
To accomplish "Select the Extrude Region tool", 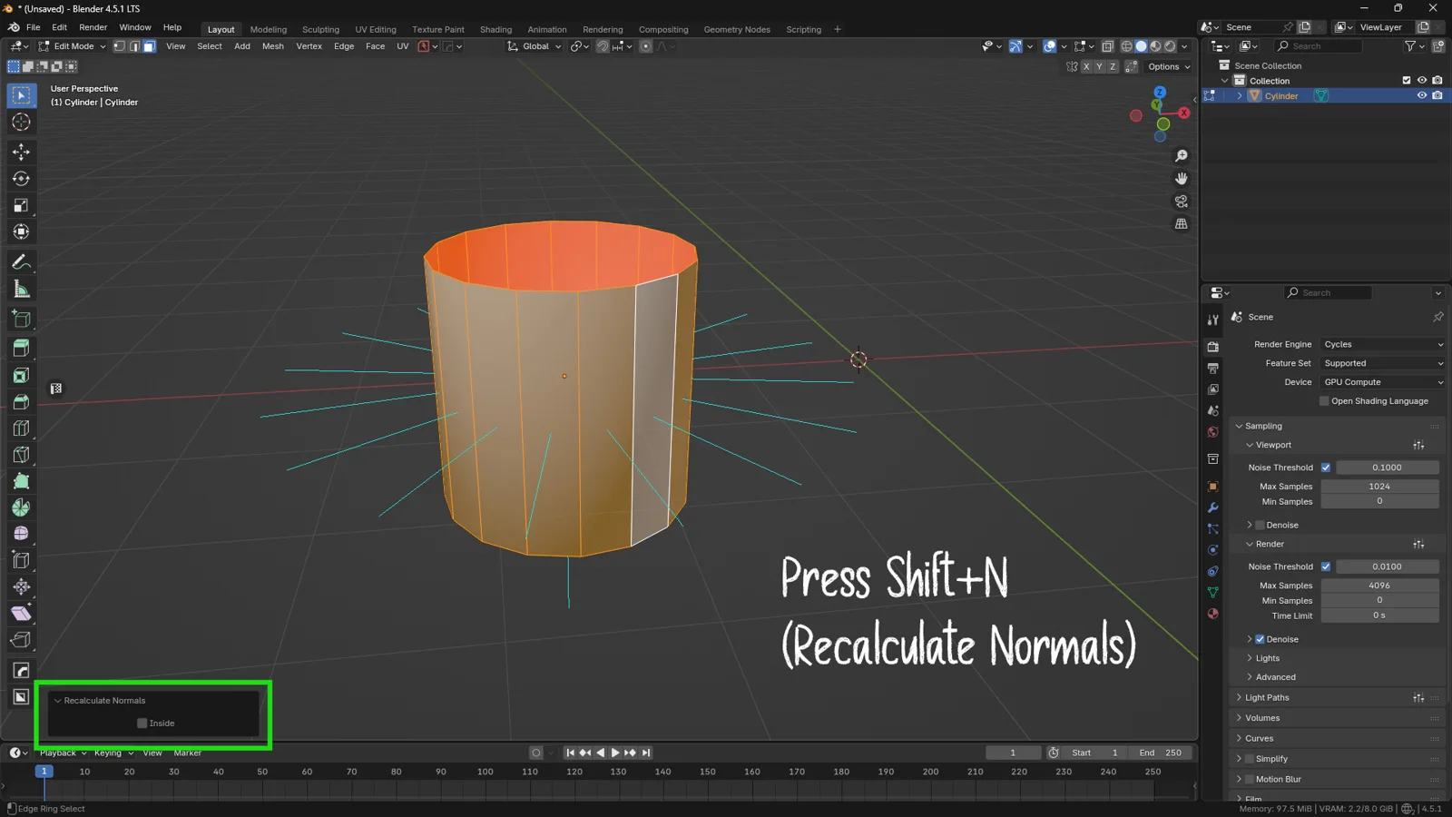I will coord(21,349).
